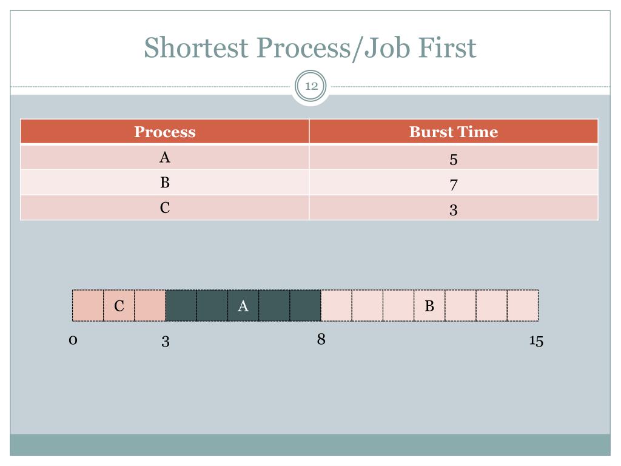Select the table cell for process C
This screenshot has width=621, height=466.
[x=165, y=208]
